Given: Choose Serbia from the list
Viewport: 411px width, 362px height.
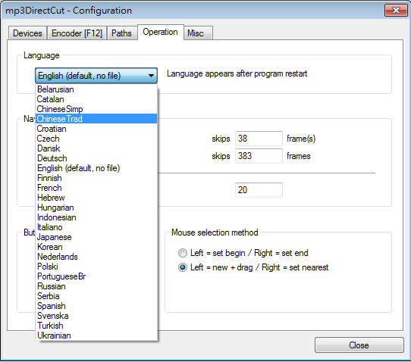Looking at the screenshot, I should [x=96, y=296].
